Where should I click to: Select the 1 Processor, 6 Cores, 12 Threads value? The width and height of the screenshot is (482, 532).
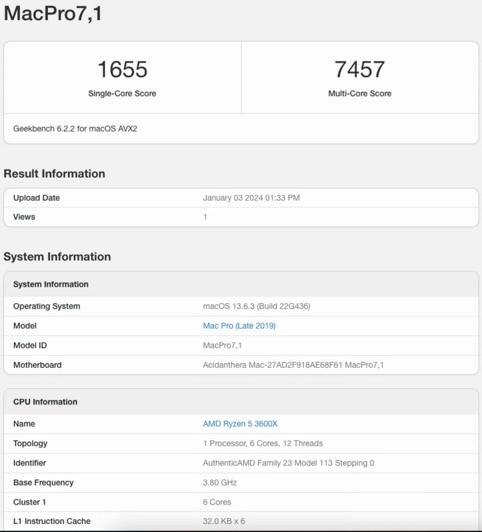(263, 444)
